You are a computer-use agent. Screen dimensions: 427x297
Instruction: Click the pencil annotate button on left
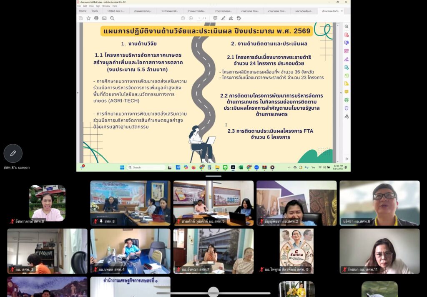pyautogui.click(x=13, y=154)
